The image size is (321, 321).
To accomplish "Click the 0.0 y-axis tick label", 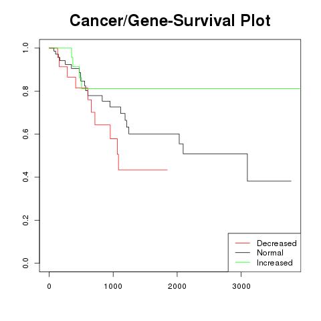I will click(25, 263).
